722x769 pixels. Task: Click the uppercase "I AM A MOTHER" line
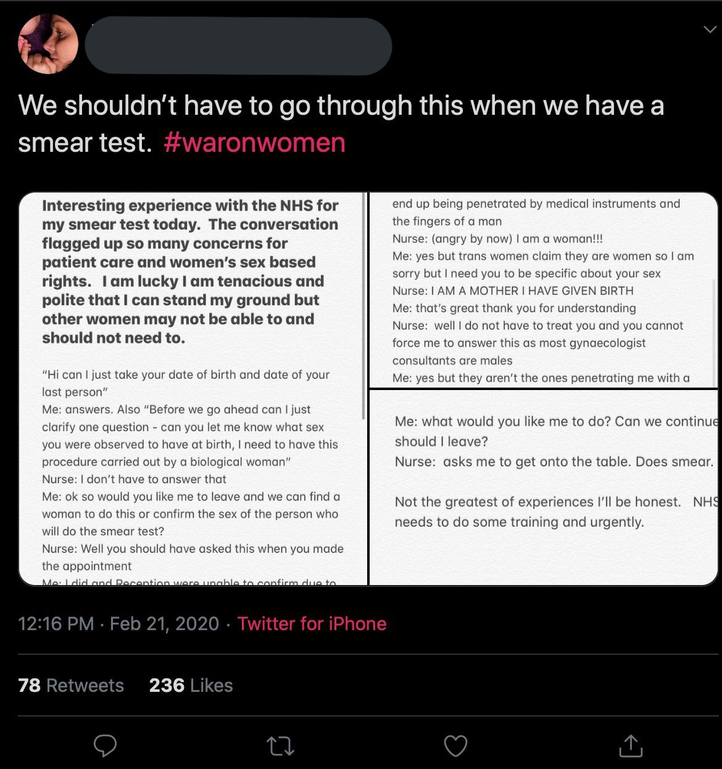click(x=513, y=291)
